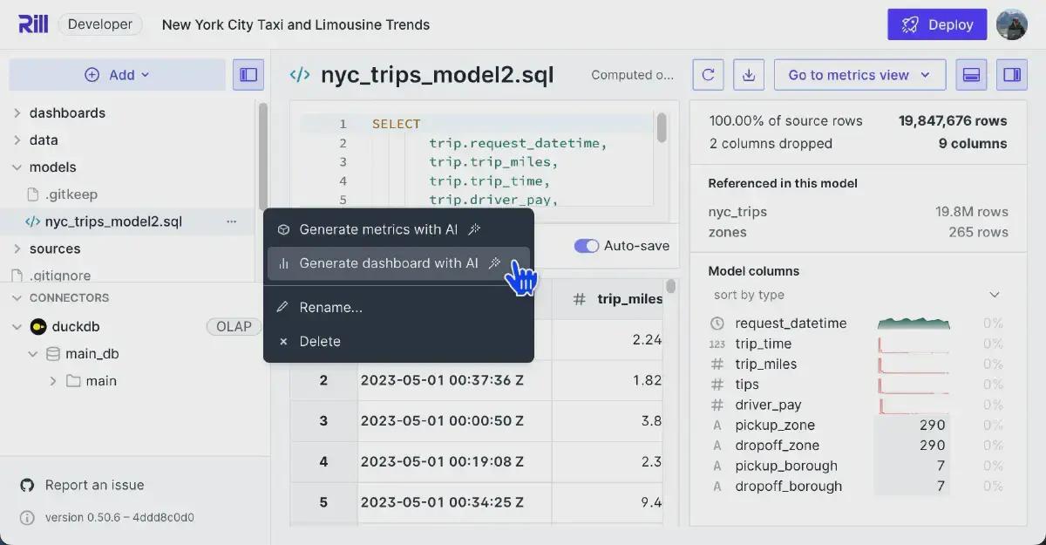Click the Rill logo
The height and width of the screenshot is (545, 1046).
32,24
